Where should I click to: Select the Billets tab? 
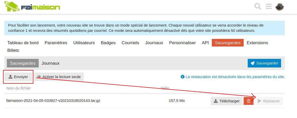coord(13,51)
